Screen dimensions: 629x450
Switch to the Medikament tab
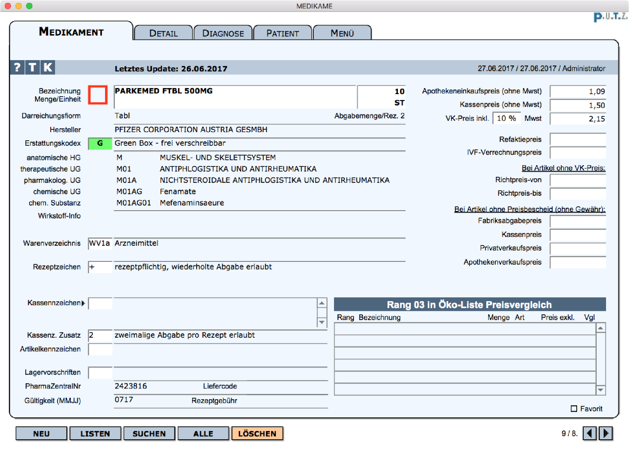pyautogui.click(x=71, y=31)
